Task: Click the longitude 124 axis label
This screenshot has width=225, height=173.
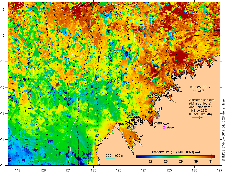Action: click(x=144, y=170)
